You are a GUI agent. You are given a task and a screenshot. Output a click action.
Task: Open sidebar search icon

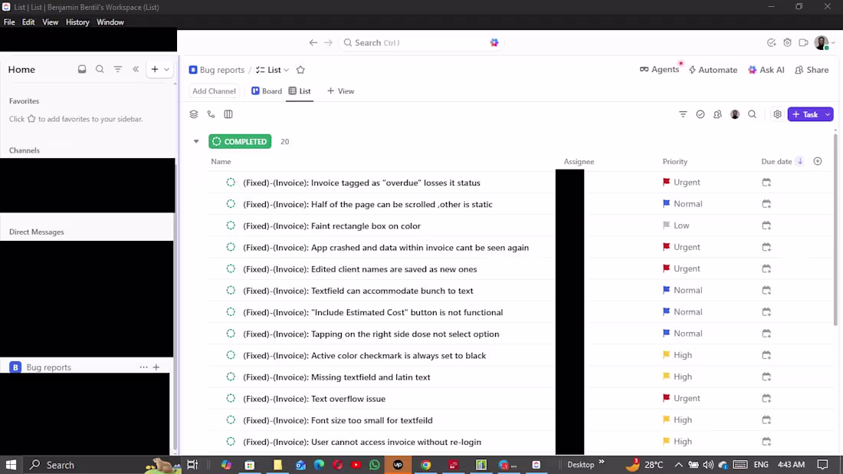(x=100, y=69)
